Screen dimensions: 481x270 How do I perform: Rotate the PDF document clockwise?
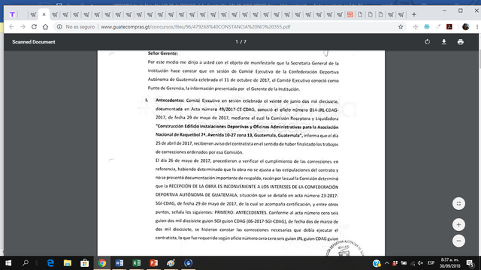[x=428, y=42]
